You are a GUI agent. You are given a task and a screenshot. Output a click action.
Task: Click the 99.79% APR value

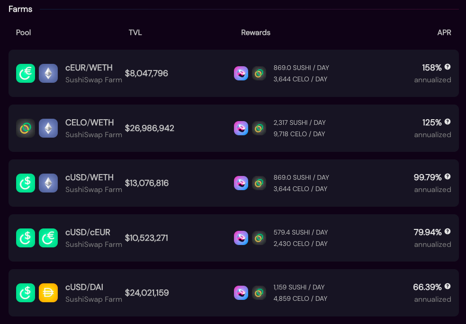(x=428, y=177)
